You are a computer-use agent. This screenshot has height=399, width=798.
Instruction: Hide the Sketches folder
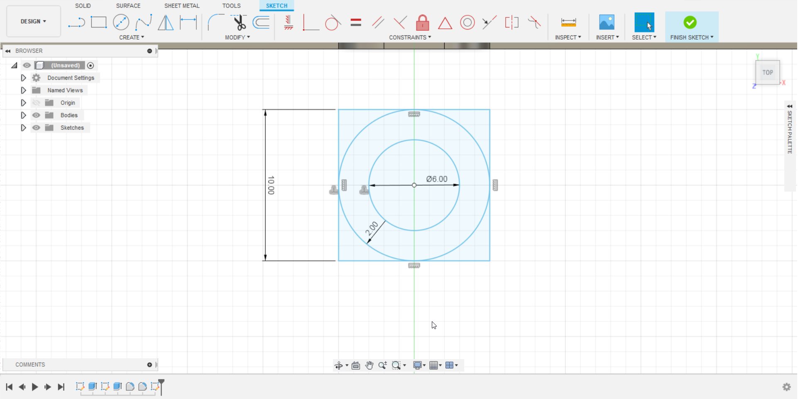tap(37, 128)
